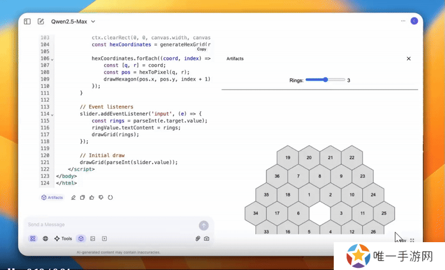This screenshot has width=445, height=270.
Task: Click the send arrow button
Action: click(204, 225)
